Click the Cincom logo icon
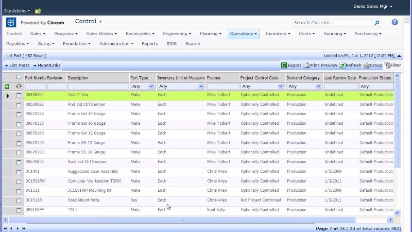Viewport: 412px width, 232px height. (x=11, y=23)
